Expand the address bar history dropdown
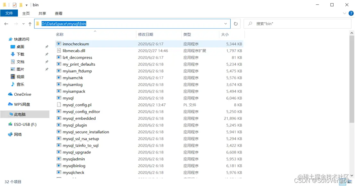This screenshot has width=355, height=186. [225, 24]
